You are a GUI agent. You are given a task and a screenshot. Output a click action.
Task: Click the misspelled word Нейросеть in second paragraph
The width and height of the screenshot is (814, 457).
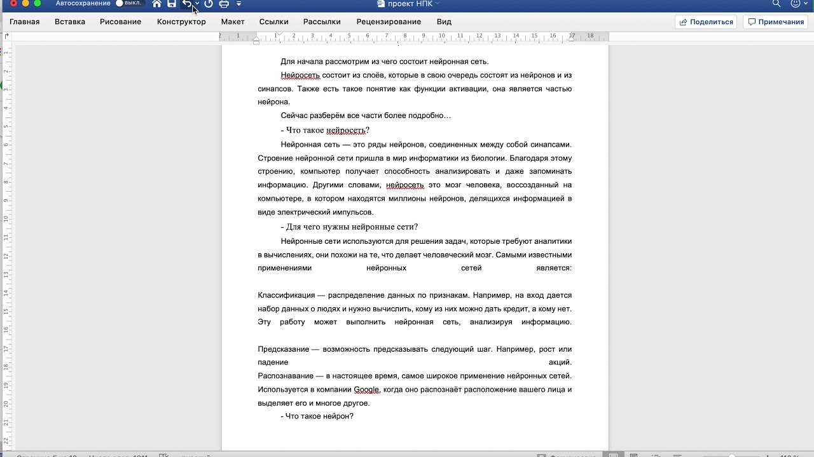(300, 75)
